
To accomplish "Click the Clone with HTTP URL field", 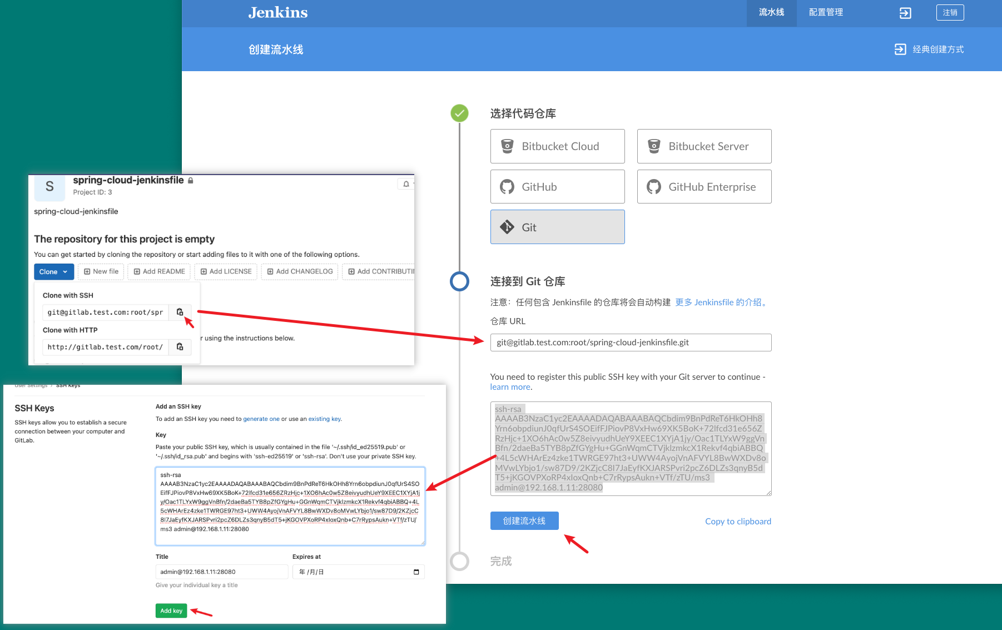I will (x=105, y=347).
